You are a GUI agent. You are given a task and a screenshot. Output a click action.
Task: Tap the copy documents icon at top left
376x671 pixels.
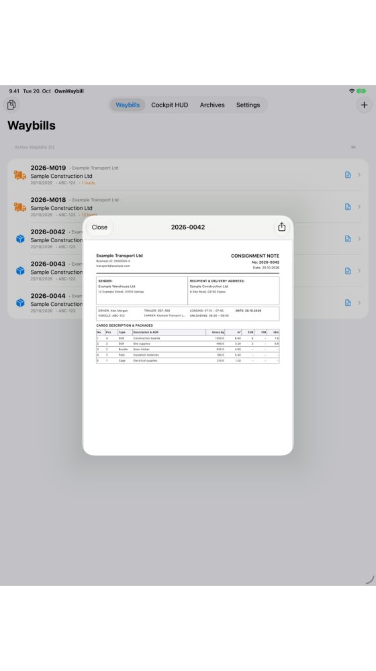coord(11,105)
